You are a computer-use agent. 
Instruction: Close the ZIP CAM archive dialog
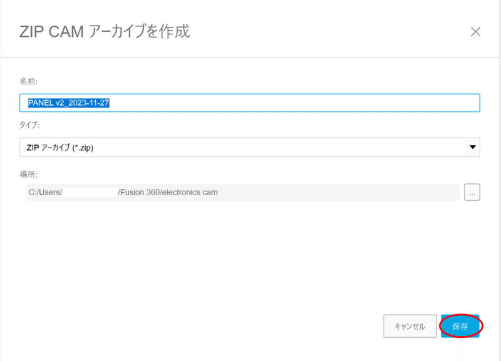475,32
